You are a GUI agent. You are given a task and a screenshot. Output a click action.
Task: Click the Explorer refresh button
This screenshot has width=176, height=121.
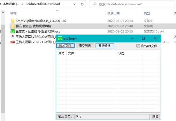(x=82, y=4)
